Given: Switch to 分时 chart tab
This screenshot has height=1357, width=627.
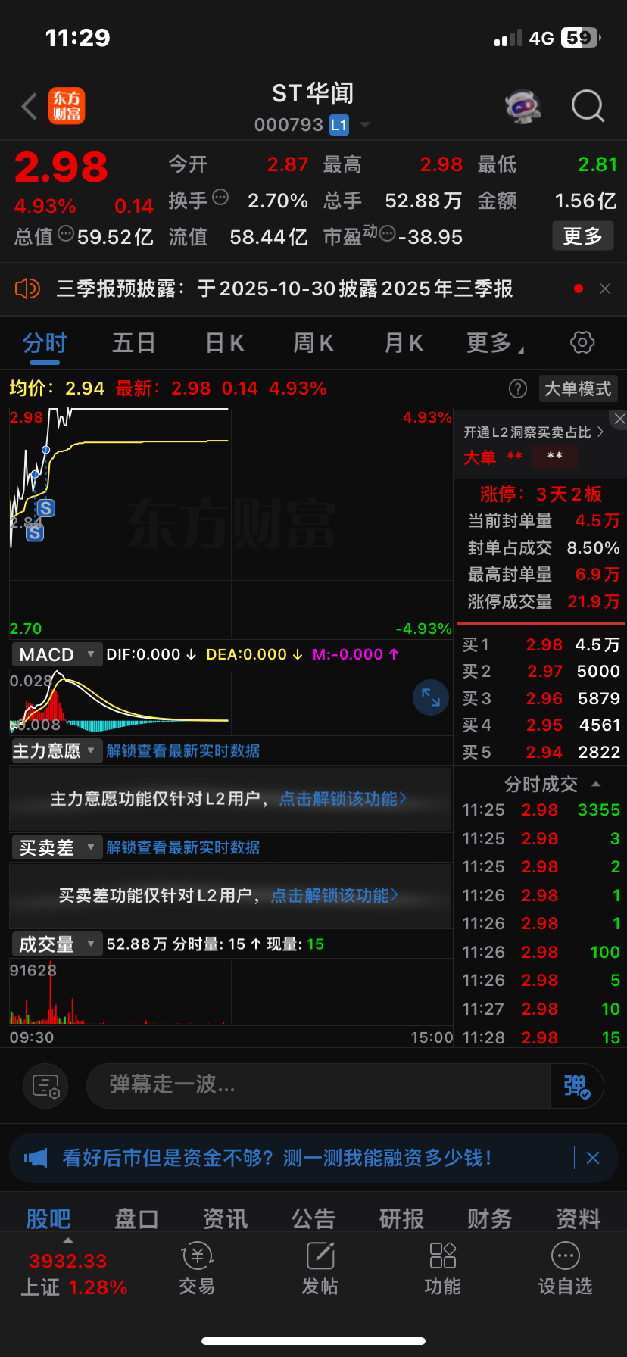Looking at the screenshot, I should tap(45, 343).
